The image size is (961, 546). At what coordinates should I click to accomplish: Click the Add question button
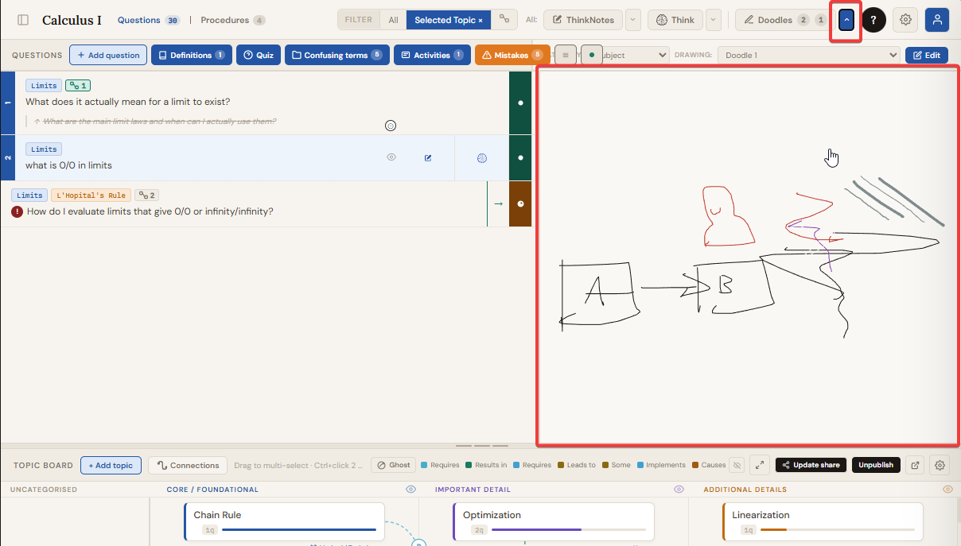click(108, 55)
